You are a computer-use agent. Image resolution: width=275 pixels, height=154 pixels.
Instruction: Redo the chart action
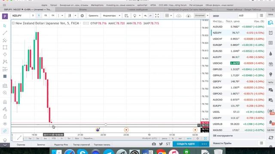coord(150,16)
